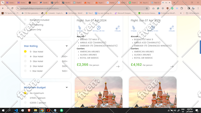Click the Moscow image under £4,162 card
The height and width of the screenshot is (113, 201).
(x=153, y=92)
